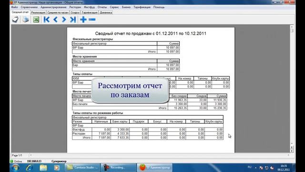The width and height of the screenshot is (305, 172).
Task: Open the Справочники menu
Action: point(29,7)
